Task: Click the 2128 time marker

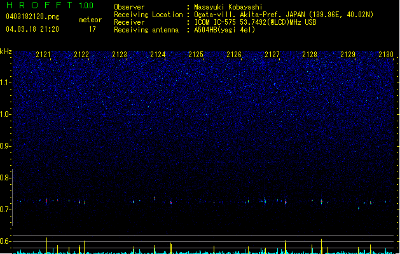Action: pos(310,55)
